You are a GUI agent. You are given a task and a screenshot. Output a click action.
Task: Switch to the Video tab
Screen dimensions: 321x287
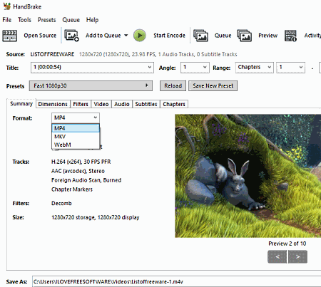[101, 104]
